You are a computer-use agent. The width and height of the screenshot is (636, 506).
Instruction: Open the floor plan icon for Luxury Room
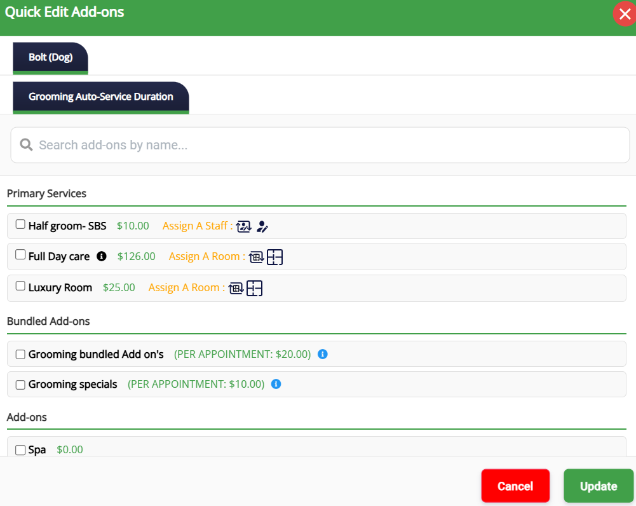[254, 288]
